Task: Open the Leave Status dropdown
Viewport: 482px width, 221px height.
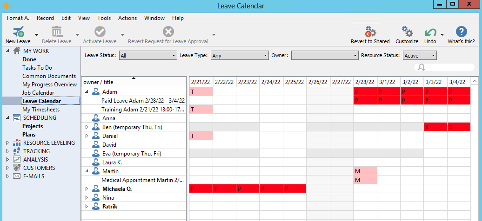Action: click(148, 56)
